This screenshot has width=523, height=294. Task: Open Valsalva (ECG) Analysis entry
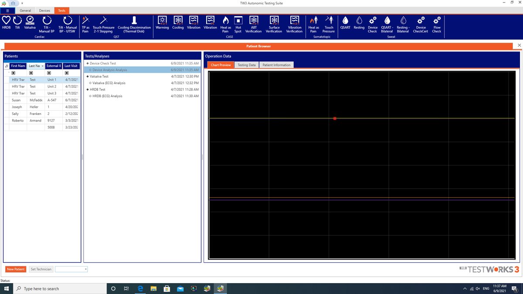pyautogui.click(x=143, y=83)
